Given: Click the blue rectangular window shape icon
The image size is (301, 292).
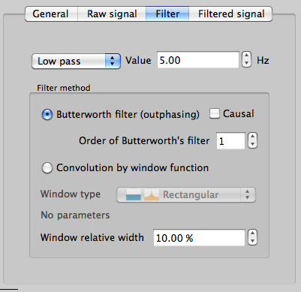Looking at the screenshot, I should pos(134,194).
